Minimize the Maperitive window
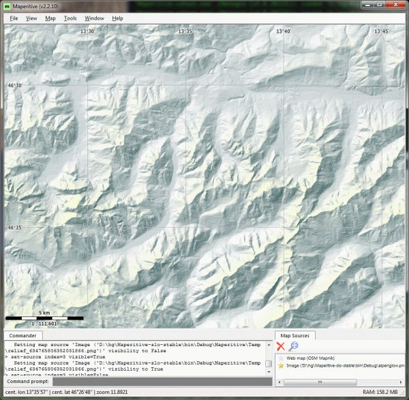This screenshot has height=400, width=409. point(368,5)
